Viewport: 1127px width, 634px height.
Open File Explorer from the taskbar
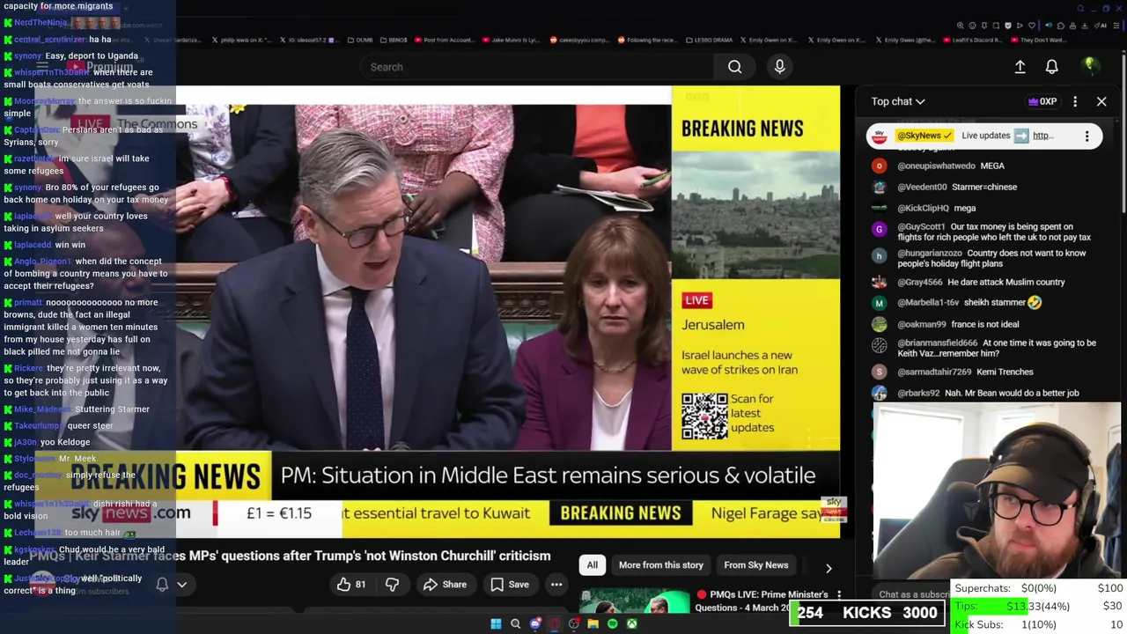pyautogui.click(x=593, y=623)
